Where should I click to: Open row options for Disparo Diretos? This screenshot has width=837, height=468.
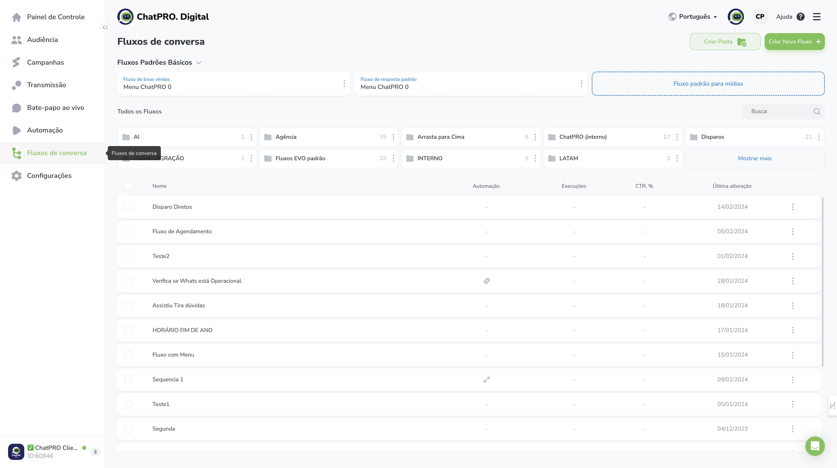pos(792,207)
